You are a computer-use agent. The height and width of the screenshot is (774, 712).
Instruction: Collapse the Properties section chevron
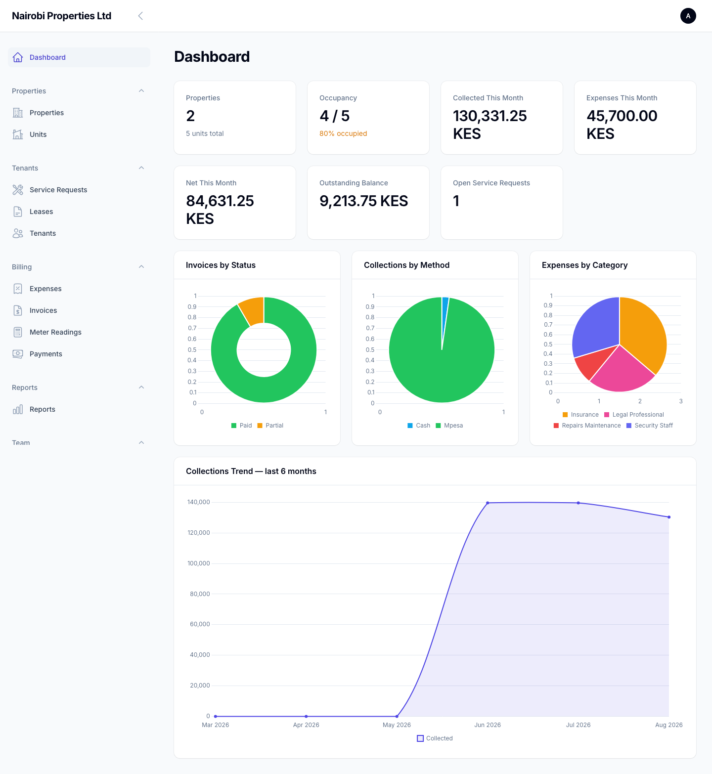141,91
